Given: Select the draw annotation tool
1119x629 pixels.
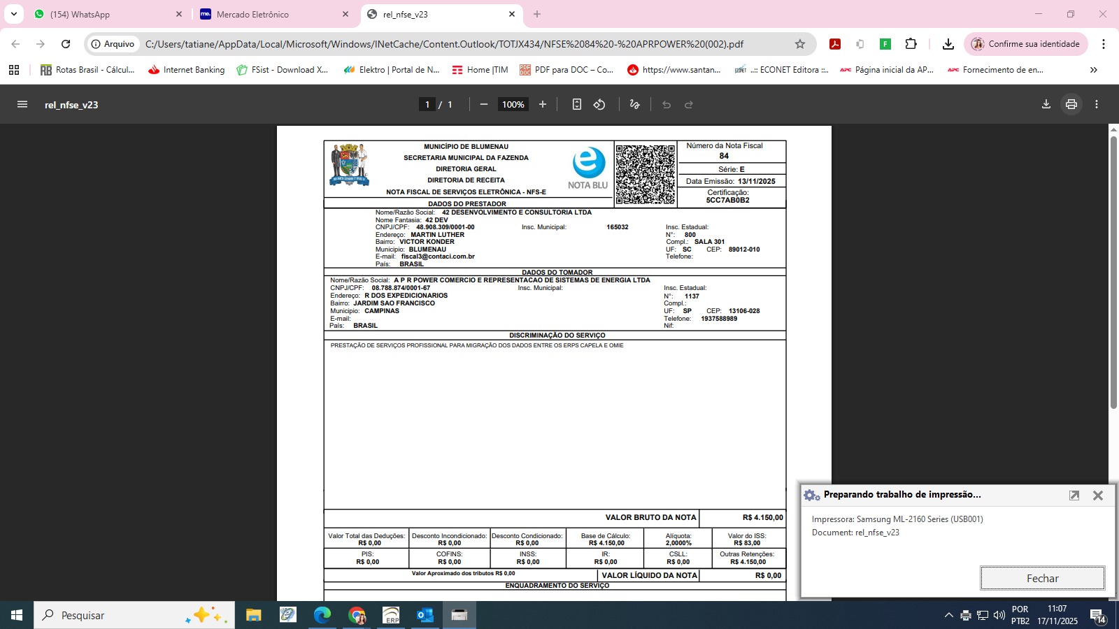Looking at the screenshot, I should tap(634, 104).
